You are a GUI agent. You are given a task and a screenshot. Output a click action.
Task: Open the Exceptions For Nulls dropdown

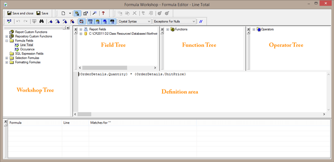174,21
